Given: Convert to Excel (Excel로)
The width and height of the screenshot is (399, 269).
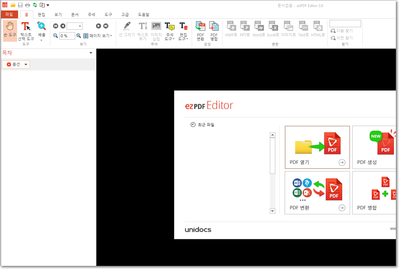Looking at the screenshot, I should click(273, 29).
